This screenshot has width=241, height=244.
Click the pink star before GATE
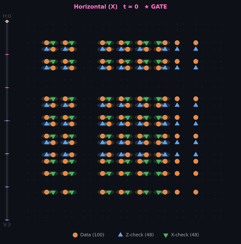(x=147, y=7)
